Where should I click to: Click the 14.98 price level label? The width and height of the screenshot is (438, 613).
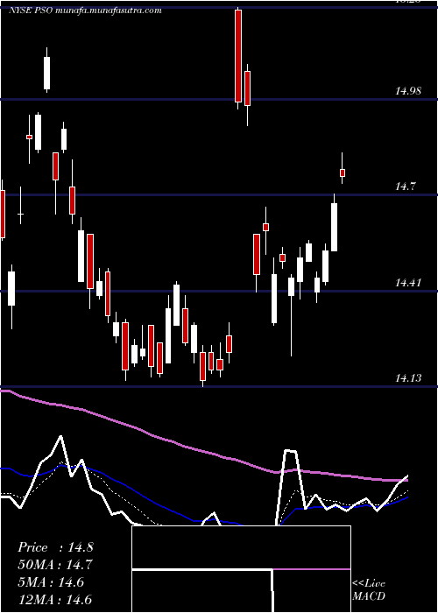point(408,91)
